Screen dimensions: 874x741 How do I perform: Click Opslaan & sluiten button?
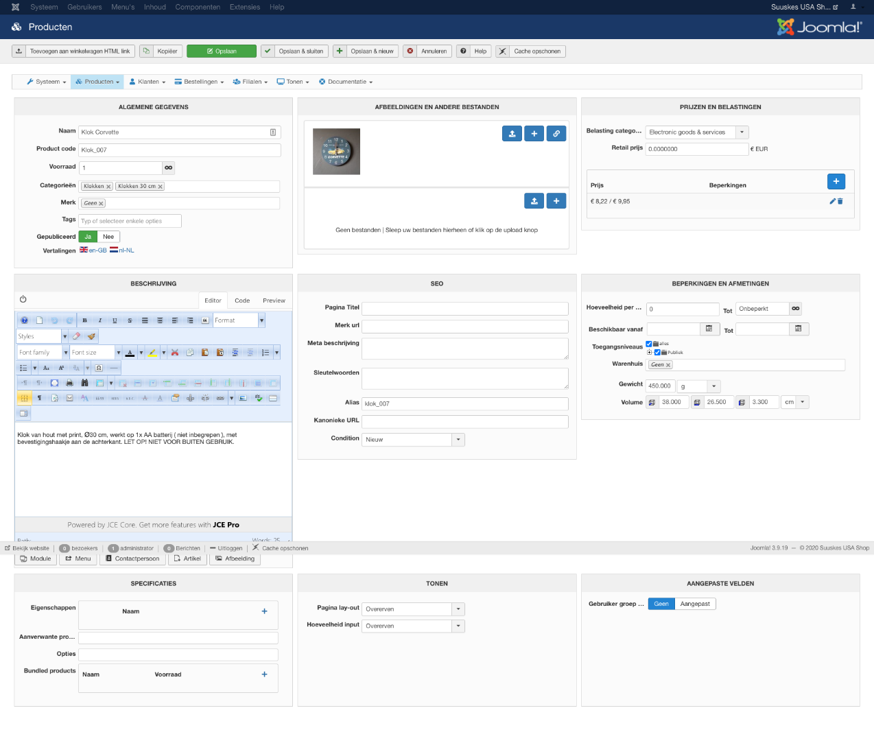[294, 51]
